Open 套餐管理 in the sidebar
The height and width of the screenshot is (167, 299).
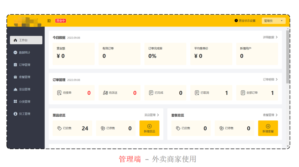click(26, 77)
